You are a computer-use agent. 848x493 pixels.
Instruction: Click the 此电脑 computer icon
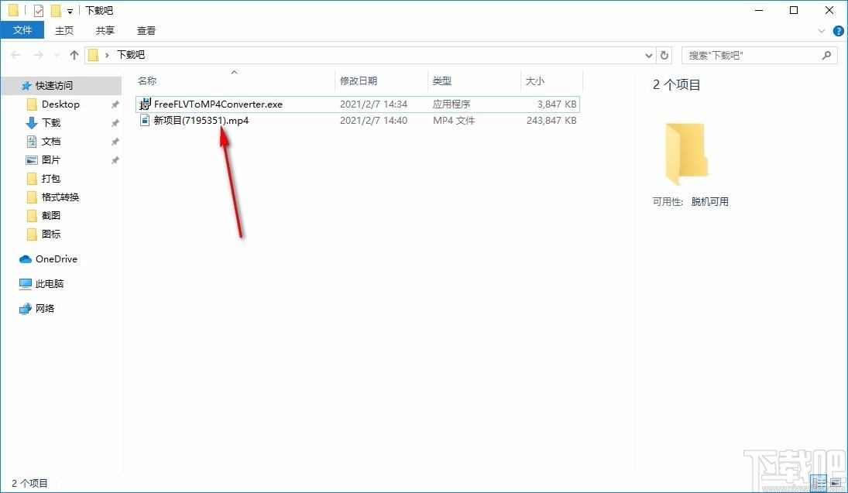26,284
